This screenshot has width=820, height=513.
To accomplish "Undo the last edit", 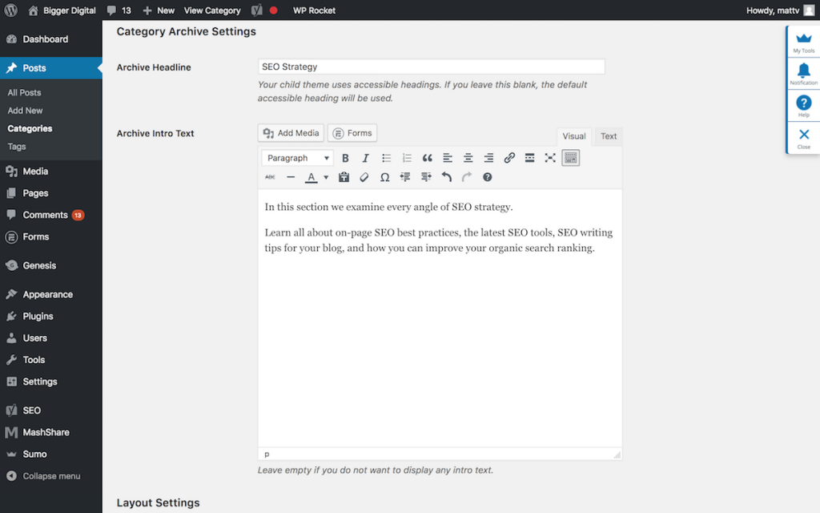I will pos(446,177).
